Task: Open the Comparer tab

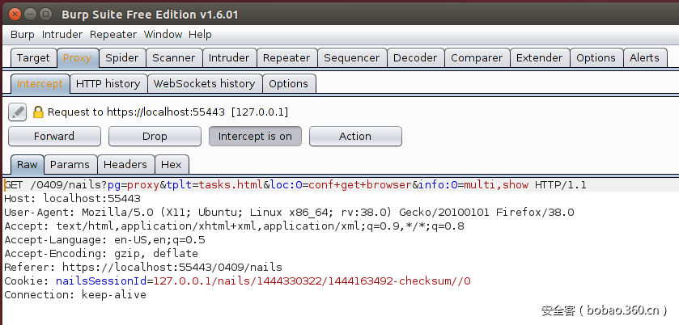Action: click(x=477, y=58)
